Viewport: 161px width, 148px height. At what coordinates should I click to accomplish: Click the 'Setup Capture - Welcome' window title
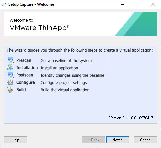pyautogui.click(x=31, y=4)
